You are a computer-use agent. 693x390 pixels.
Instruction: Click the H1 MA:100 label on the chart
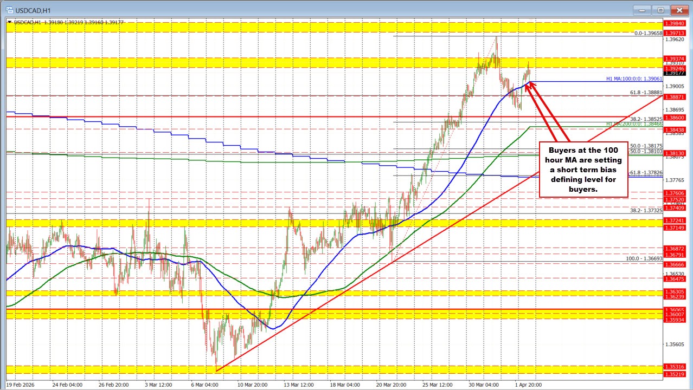pyautogui.click(x=633, y=79)
